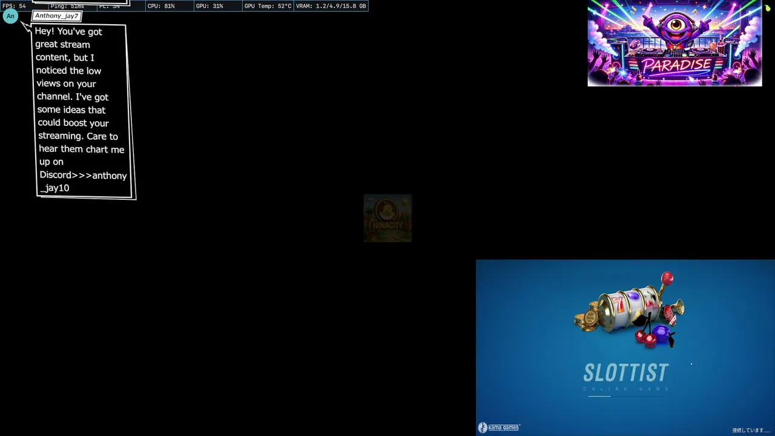Click the teal "An" user avatar
The image size is (775, 436).
point(10,16)
